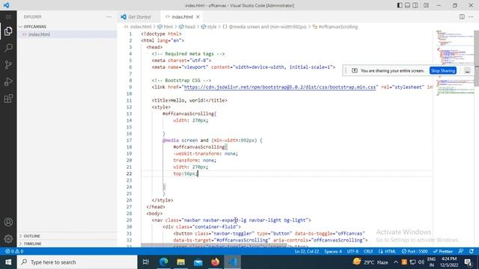Image resolution: width=479 pixels, height=269 pixels.
Task: Show hidden system tray icons chevron
Action: point(396,262)
